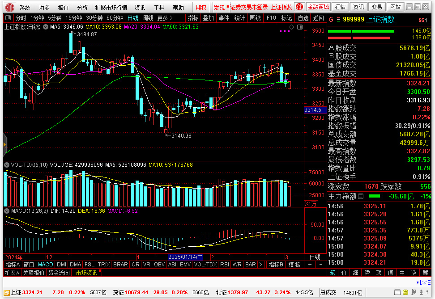The width and height of the screenshot is (435, 299).
Task: Click the red CITIC logo at top-left
Action: [9, 7]
